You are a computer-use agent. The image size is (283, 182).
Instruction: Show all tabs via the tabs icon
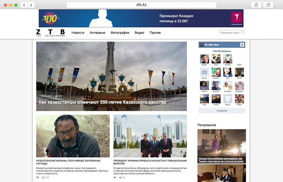tap(268, 5)
